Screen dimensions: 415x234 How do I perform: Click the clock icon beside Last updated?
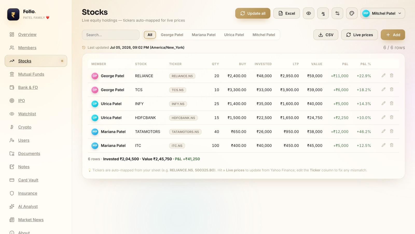tap(84, 47)
